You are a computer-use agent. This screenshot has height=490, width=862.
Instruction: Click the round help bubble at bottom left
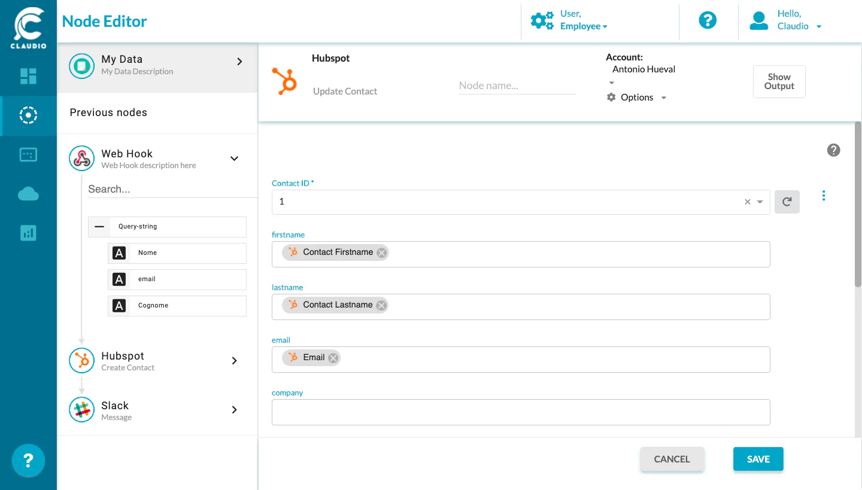click(28, 461)
